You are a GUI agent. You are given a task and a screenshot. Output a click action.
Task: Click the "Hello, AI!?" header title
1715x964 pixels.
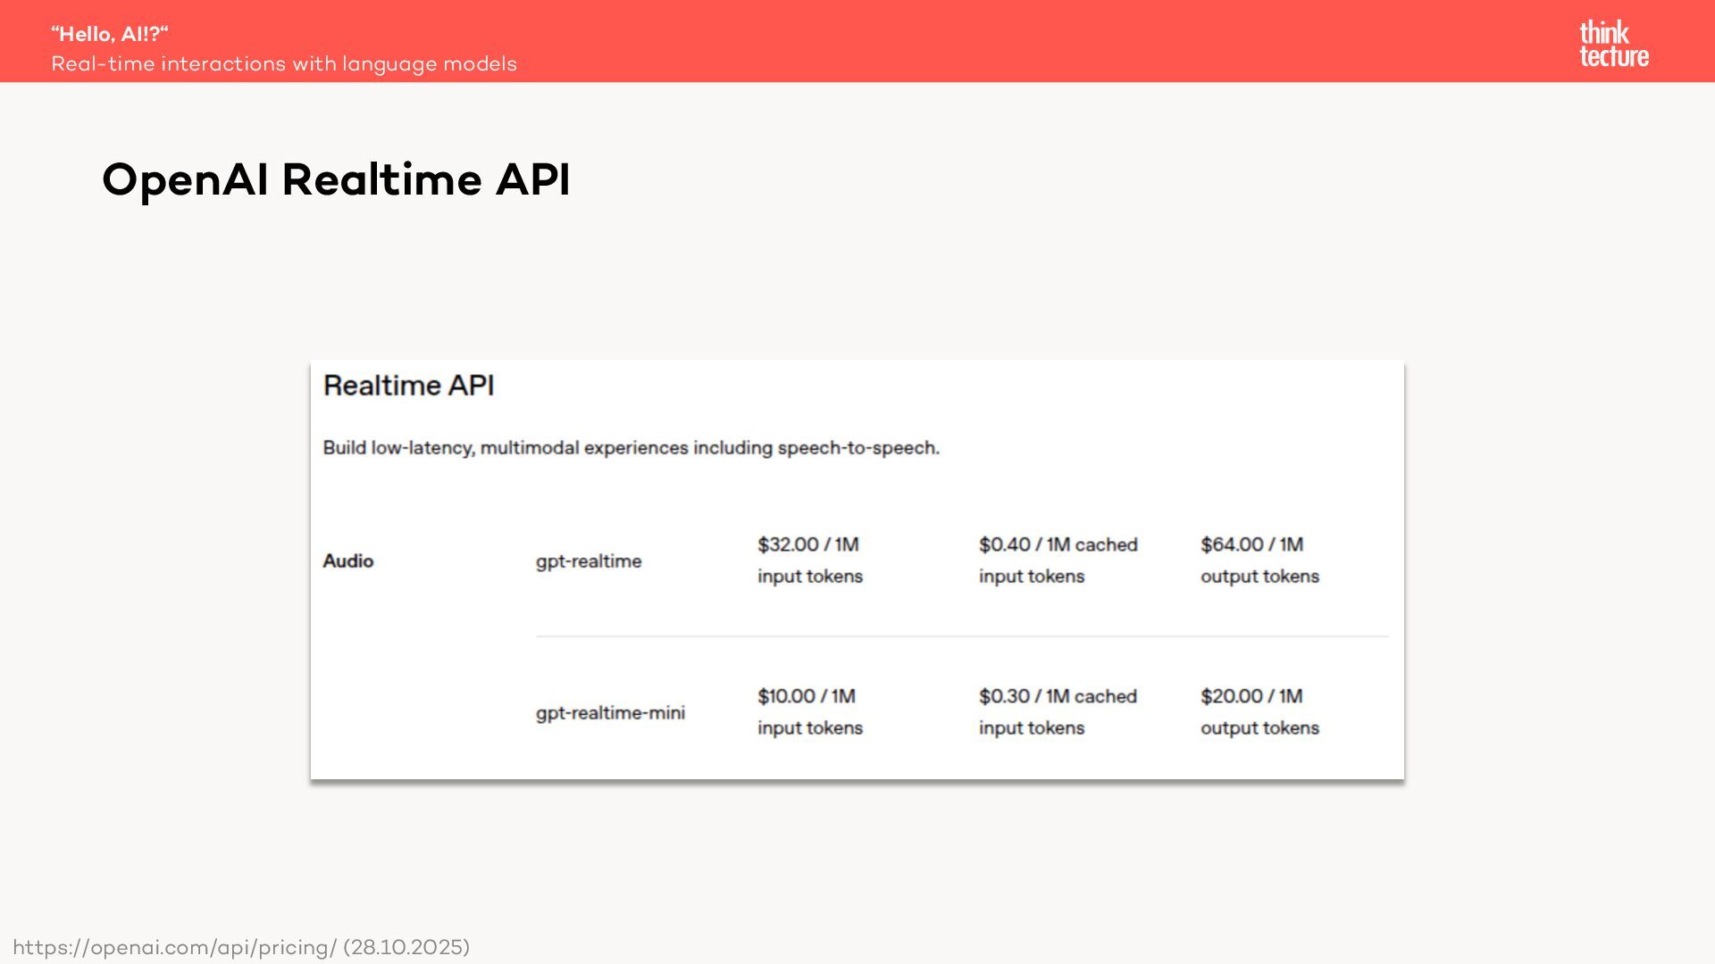click(x=110, y=34)
